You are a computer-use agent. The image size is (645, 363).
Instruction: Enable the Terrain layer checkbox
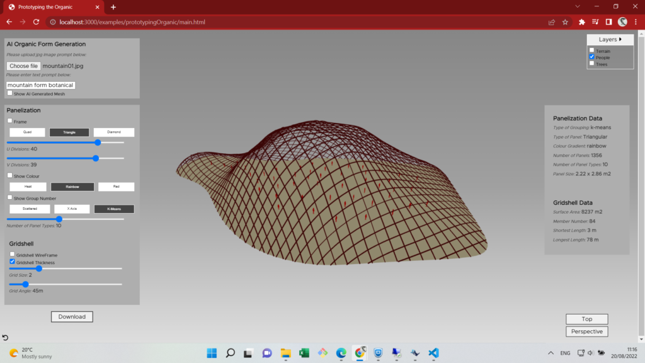[592, 50]
